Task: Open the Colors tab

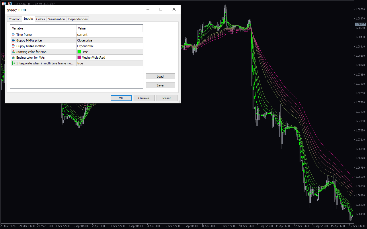Action: coord(40,19)
